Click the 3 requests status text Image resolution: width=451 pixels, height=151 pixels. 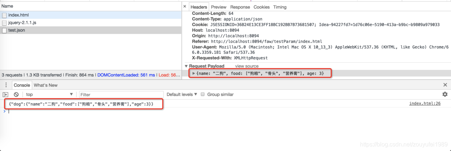click(x=12, y=75)
